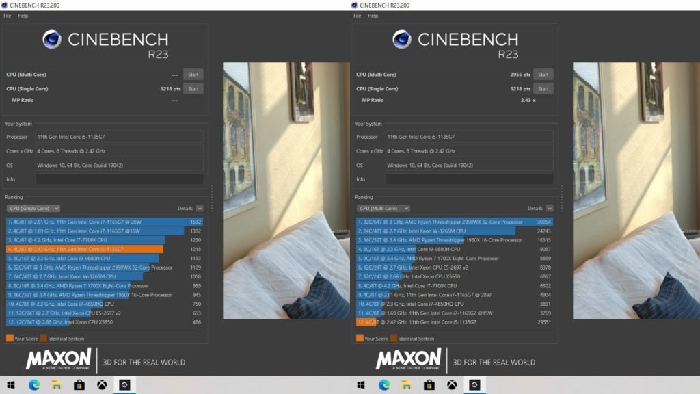Select i7-1165G7 @ 28W single core ranking row
The height and width of the screenshot is (394, 700).
click(105, 222)
